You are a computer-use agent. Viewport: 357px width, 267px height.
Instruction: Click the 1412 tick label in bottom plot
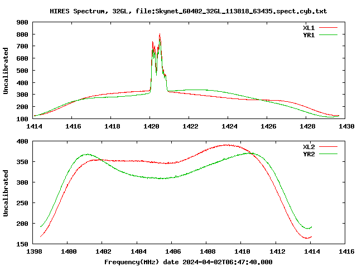pyautogui.click(x=277, y=251)
